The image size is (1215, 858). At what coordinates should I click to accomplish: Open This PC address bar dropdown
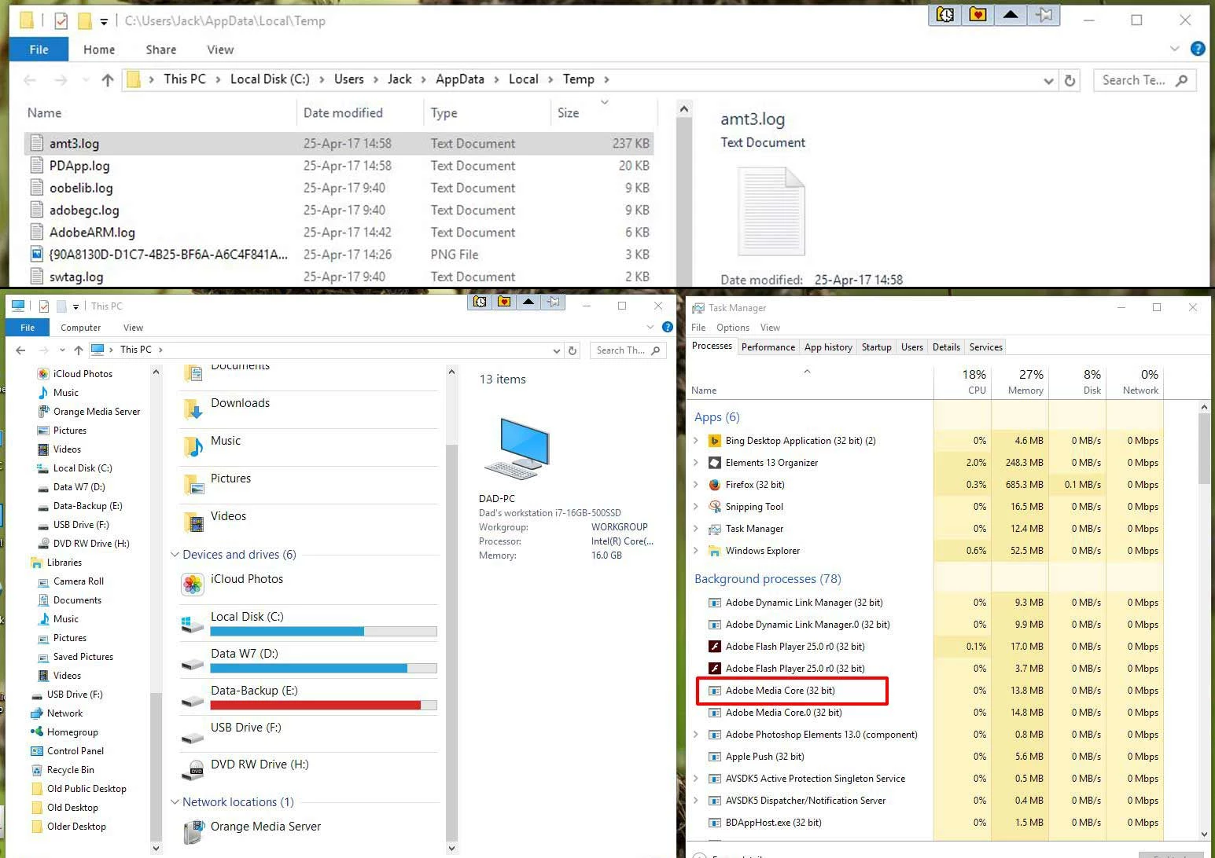557,350
